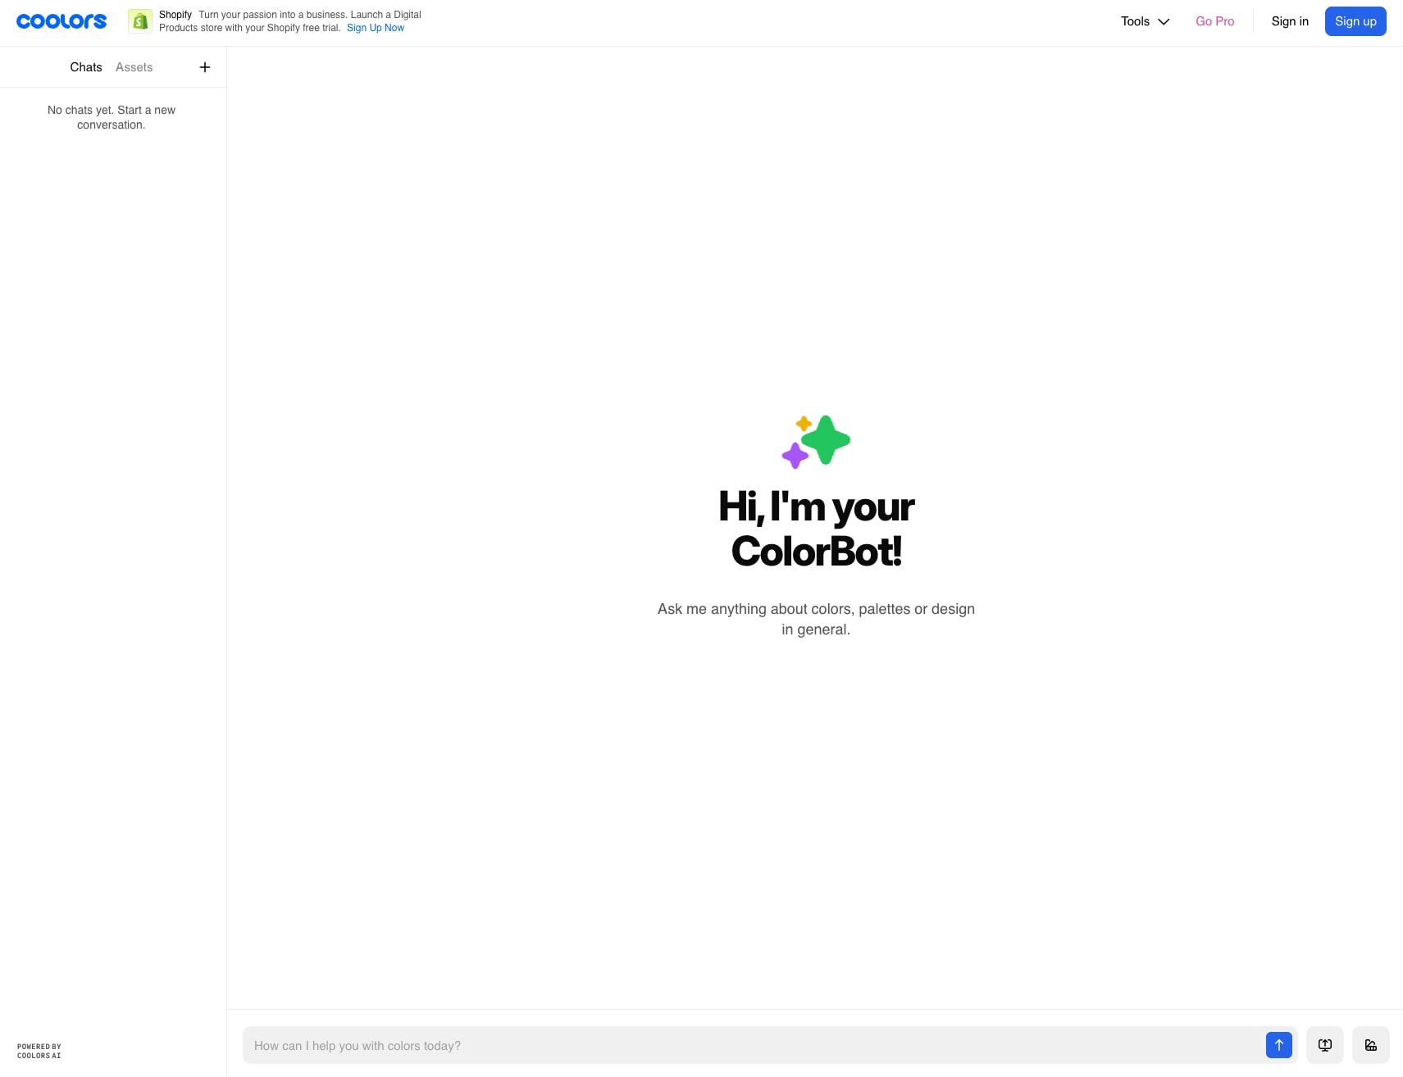The width and height of the screenshot is (1403, 1077).
Task: Click 'Ask me anything about colors' text
Action: point(816,619)
